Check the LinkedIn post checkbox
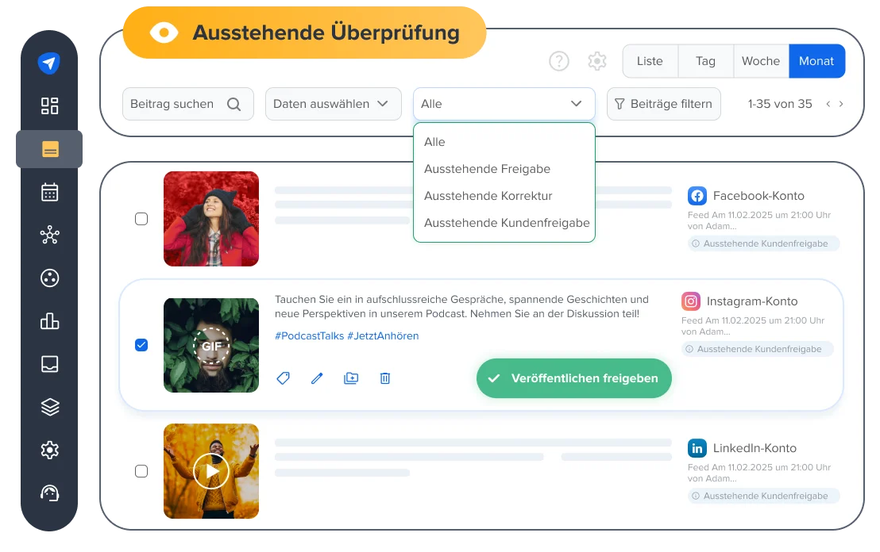 pyautogui.click(x=141, y=470)
